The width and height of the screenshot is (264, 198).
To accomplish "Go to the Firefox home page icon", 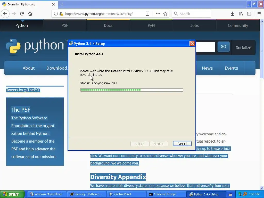I will (30, 14).
